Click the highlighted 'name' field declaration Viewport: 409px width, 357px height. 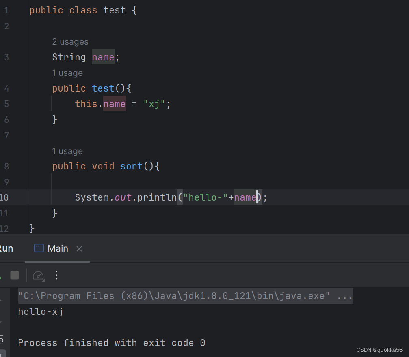tap(103, 57)
